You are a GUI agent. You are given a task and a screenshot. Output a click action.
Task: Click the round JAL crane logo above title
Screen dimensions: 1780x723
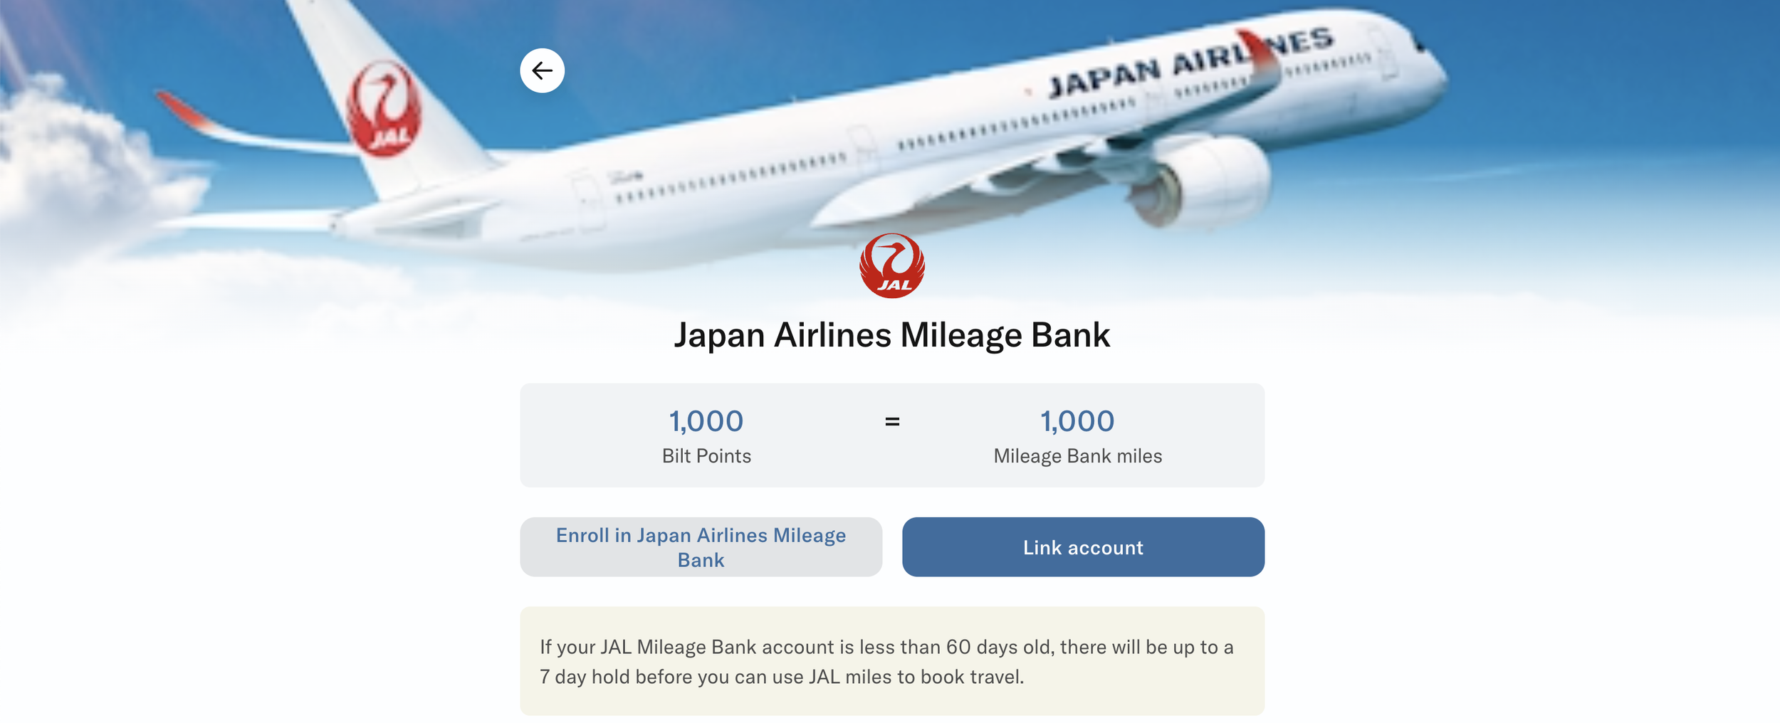coord(891,265)
